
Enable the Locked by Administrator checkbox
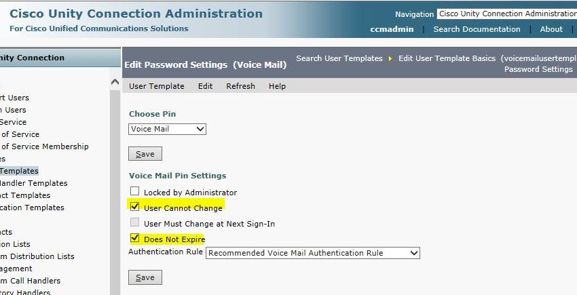[134, 192]
